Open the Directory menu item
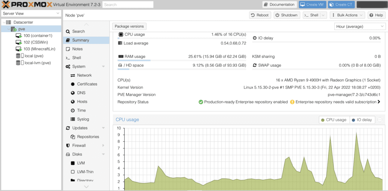This screenshot has height=191, width=388. pyautogui.click(x=86, y=180)
